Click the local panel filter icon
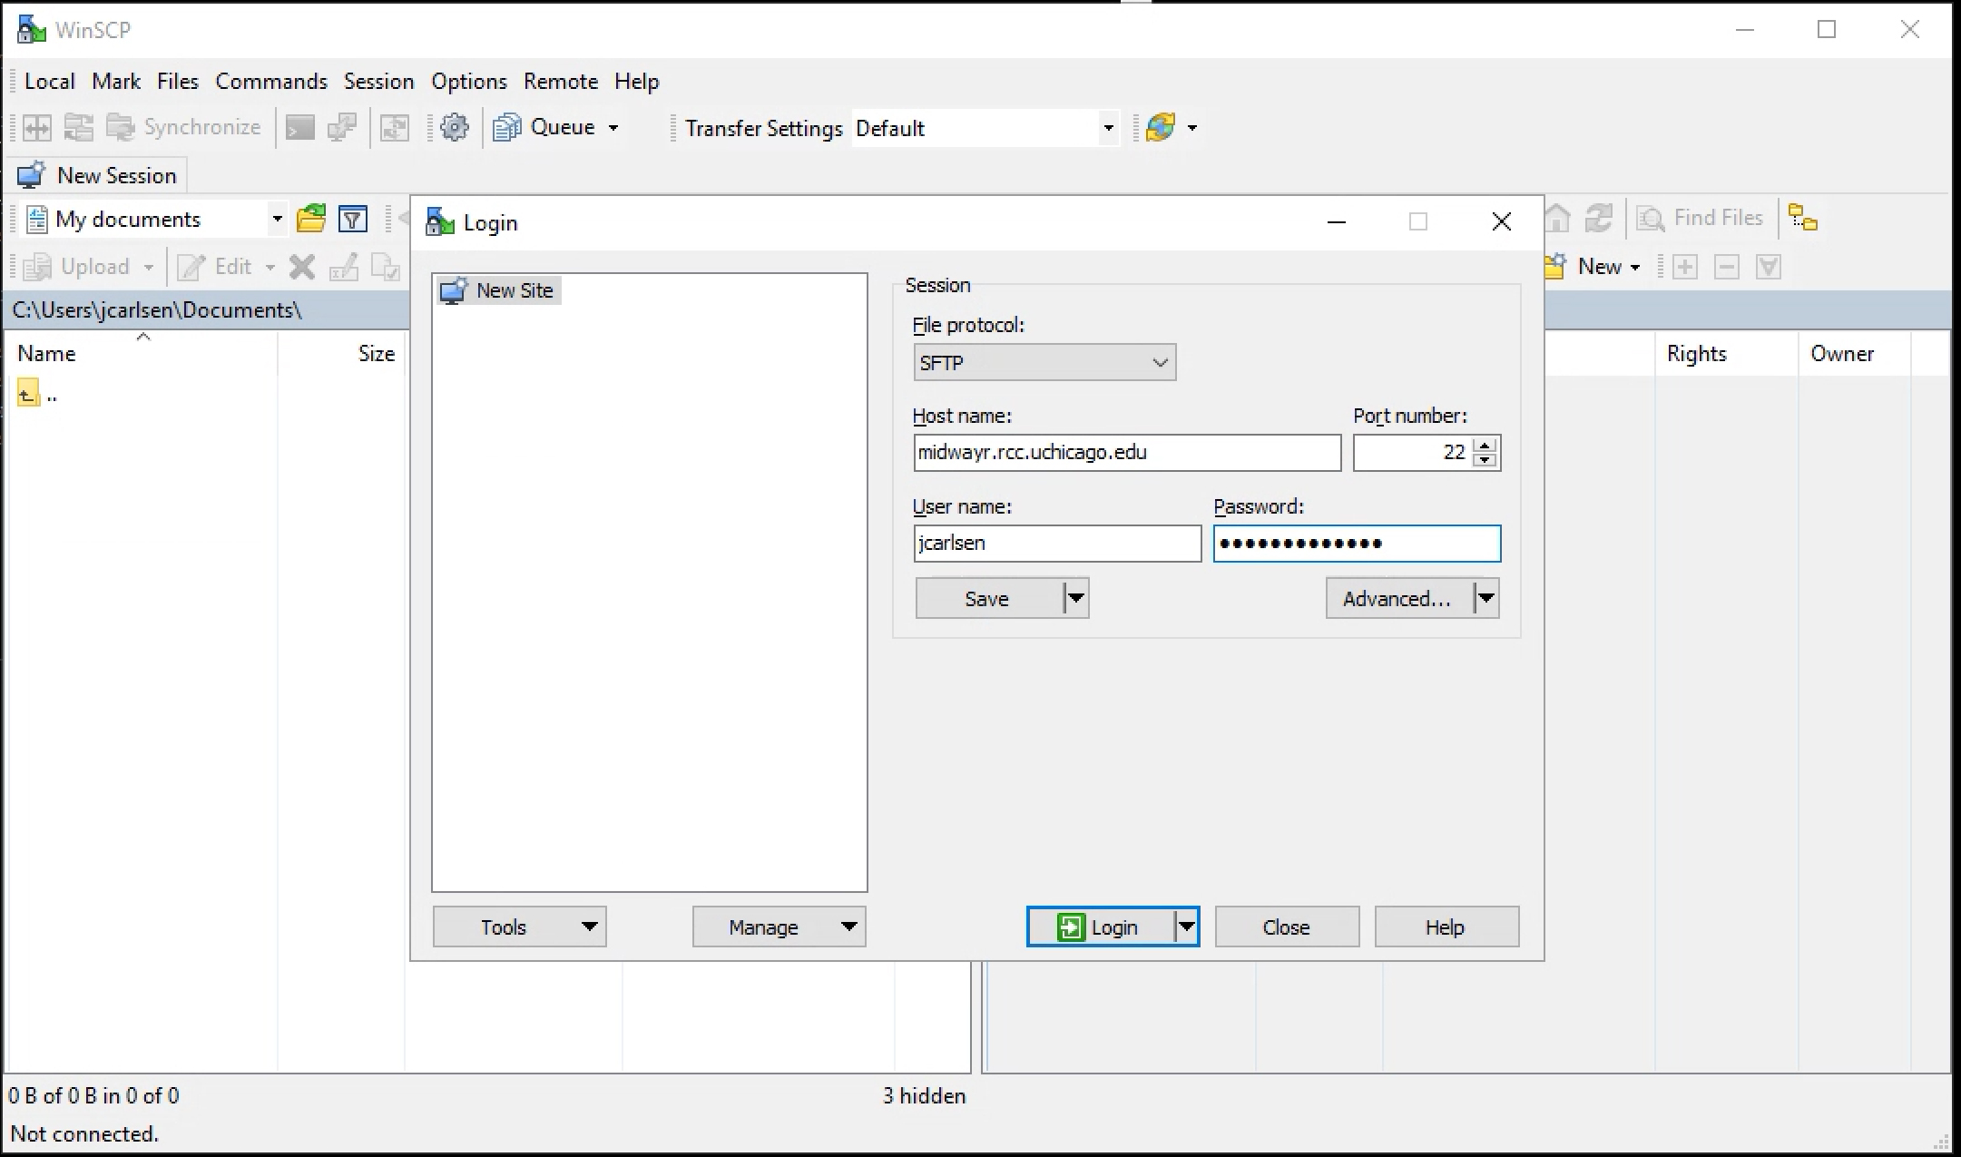This screenshot has width=1961, height=1157. (x=353, y=219)
